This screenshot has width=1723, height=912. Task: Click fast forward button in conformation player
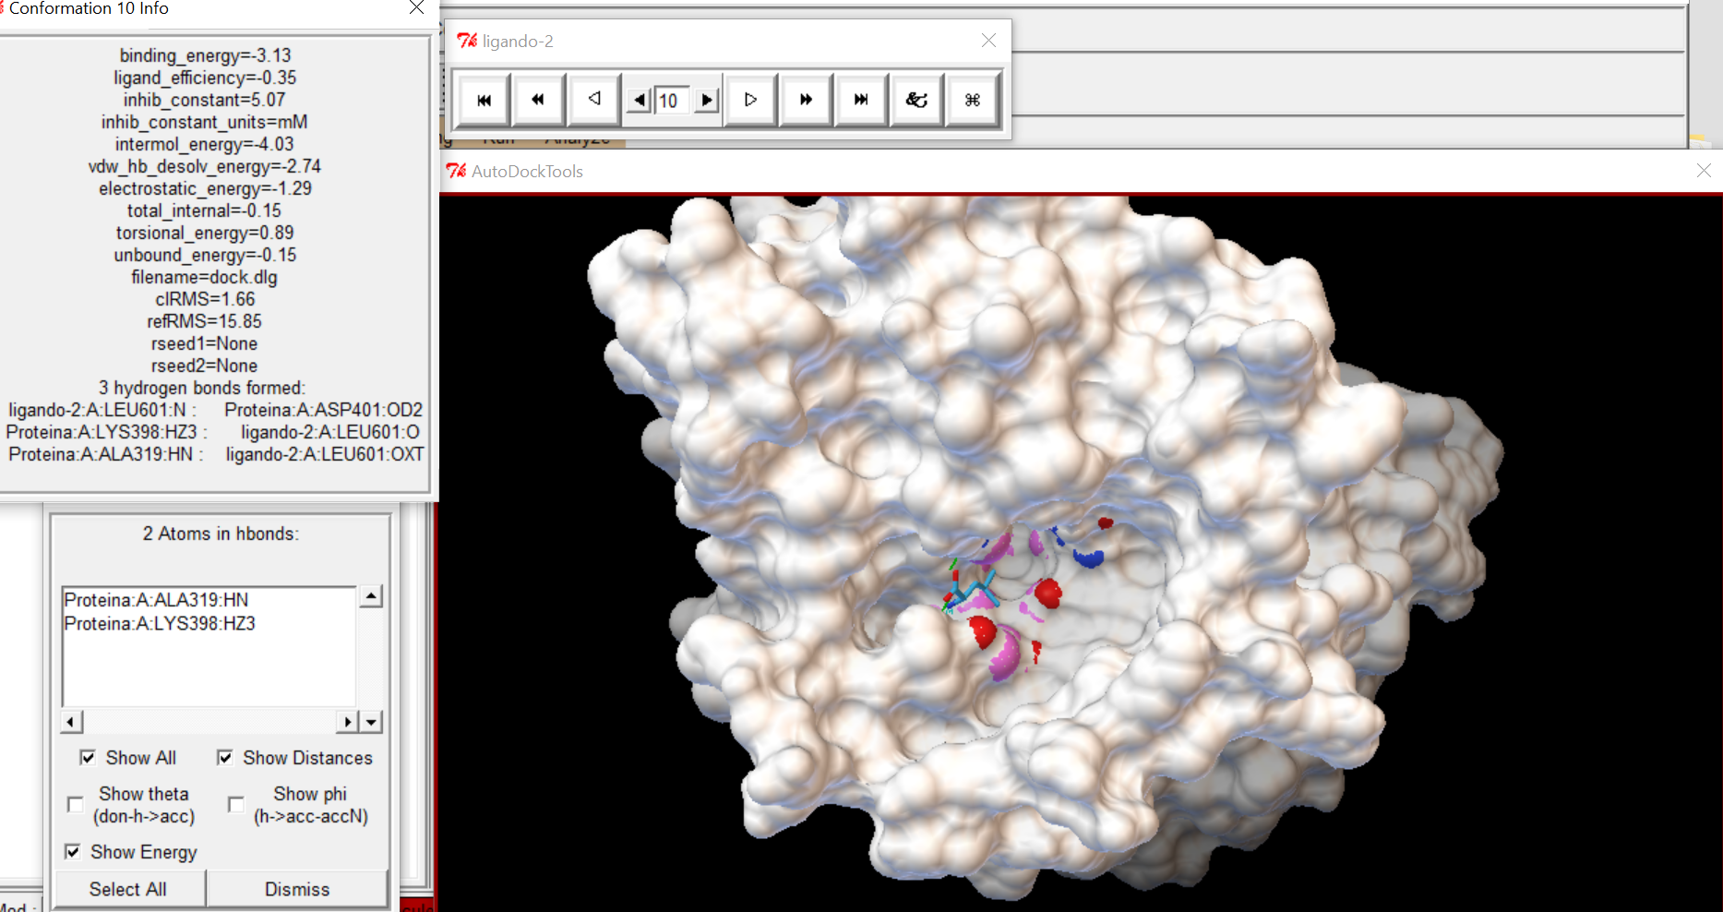pyautogui.click(x=806, y=100)
